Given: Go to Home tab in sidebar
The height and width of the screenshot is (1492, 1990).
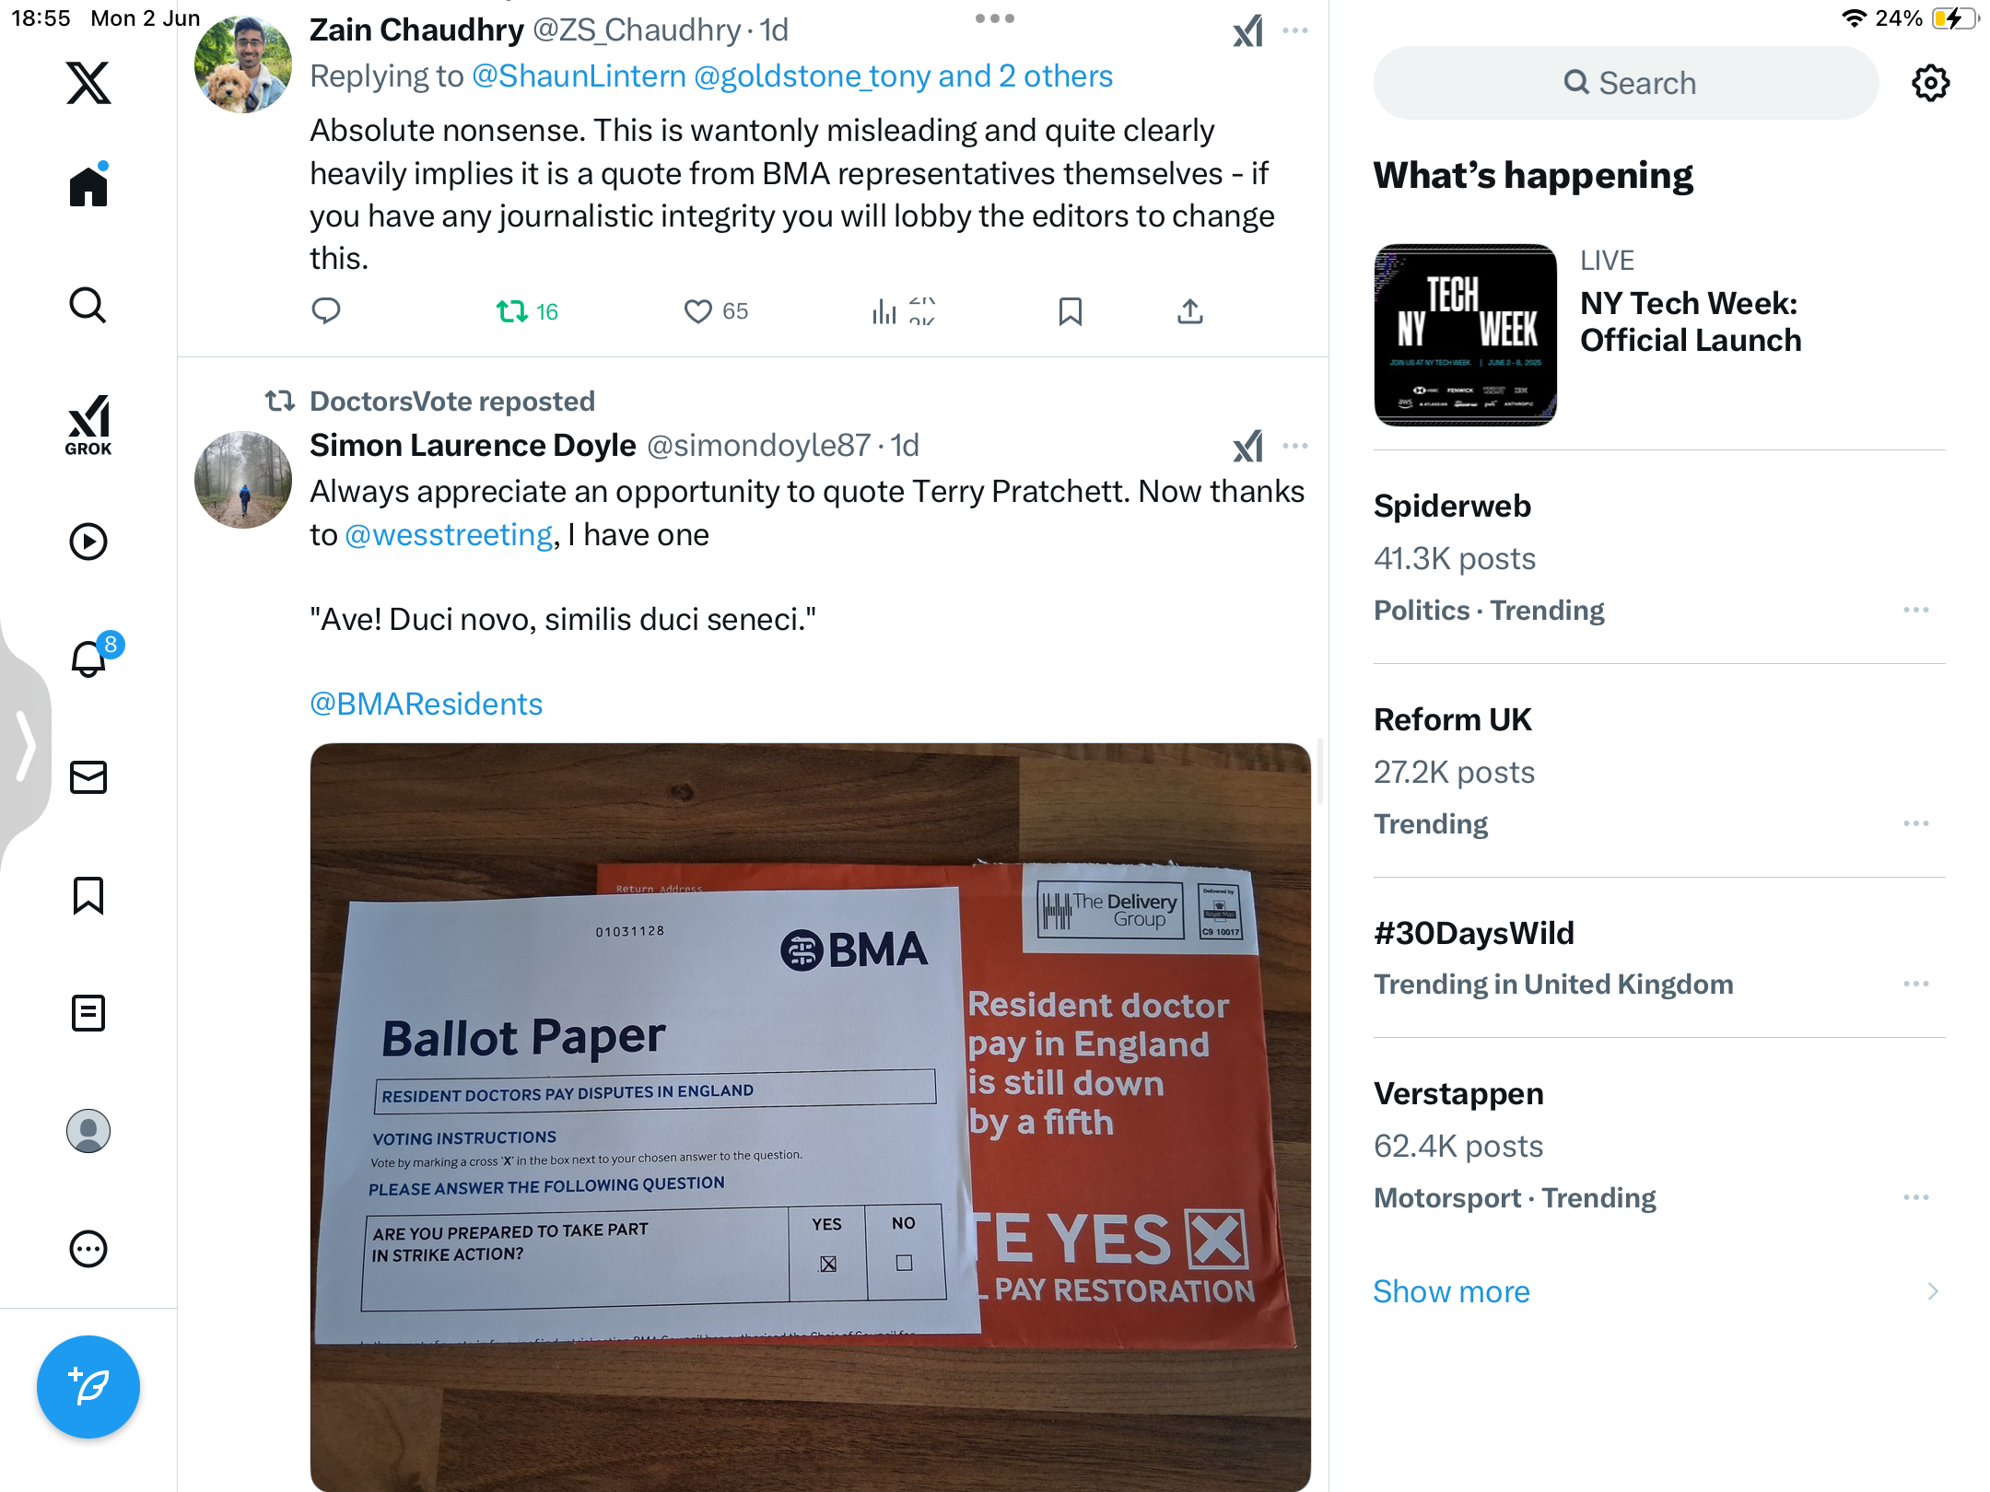Looking at the screenshot, I should click(88, 185).
